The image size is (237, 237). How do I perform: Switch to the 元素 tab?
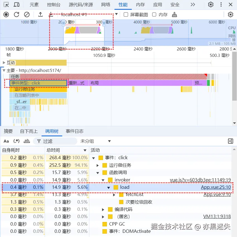tap(34, 5)
